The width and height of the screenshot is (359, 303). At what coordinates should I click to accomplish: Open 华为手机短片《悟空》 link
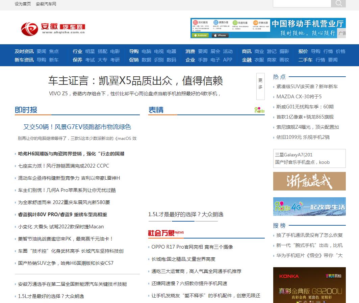click(309, 255)
